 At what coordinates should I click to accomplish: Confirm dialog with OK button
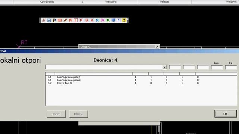tap(226, 114)
